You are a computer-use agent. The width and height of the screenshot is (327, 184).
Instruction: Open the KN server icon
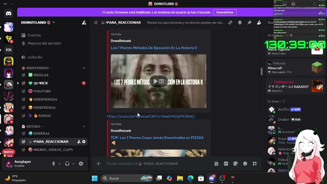[9, 50]
